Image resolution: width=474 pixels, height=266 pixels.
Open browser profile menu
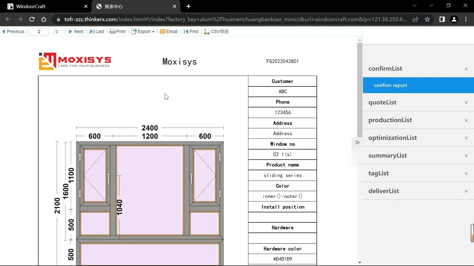[454, 19]
